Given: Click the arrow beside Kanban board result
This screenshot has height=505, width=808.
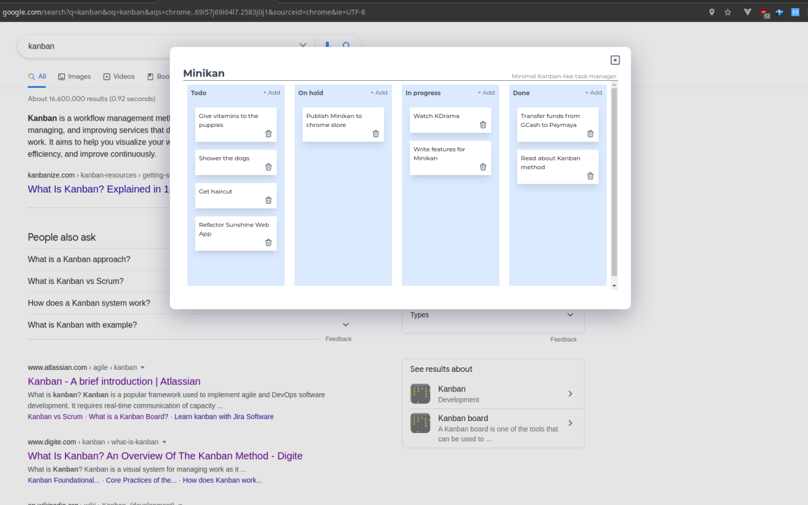Looking at the screenshot, I should [570, 423].
